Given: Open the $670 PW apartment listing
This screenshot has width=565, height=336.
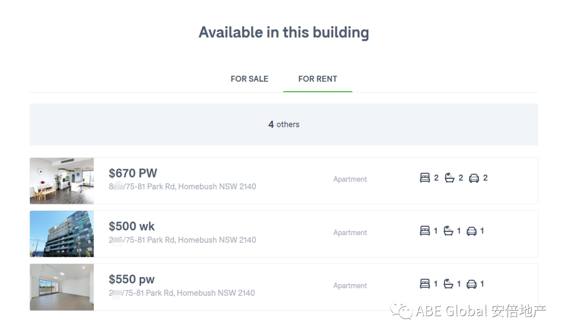Looking at the screenshot, I should click(133, 173).
